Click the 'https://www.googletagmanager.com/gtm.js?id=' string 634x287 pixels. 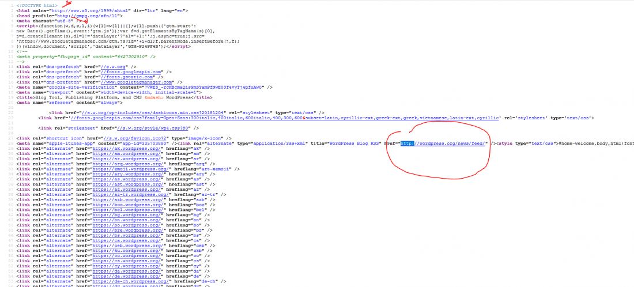[x=76, y=41]
